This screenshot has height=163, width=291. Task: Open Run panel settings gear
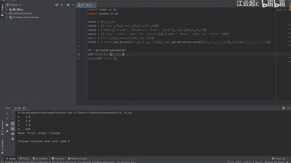pyautogui.click(x=283, y=108)
